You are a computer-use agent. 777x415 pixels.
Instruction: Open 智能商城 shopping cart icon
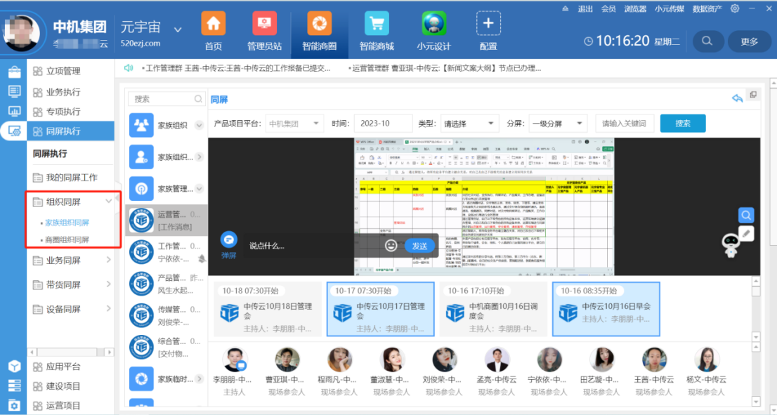point(377,25)
